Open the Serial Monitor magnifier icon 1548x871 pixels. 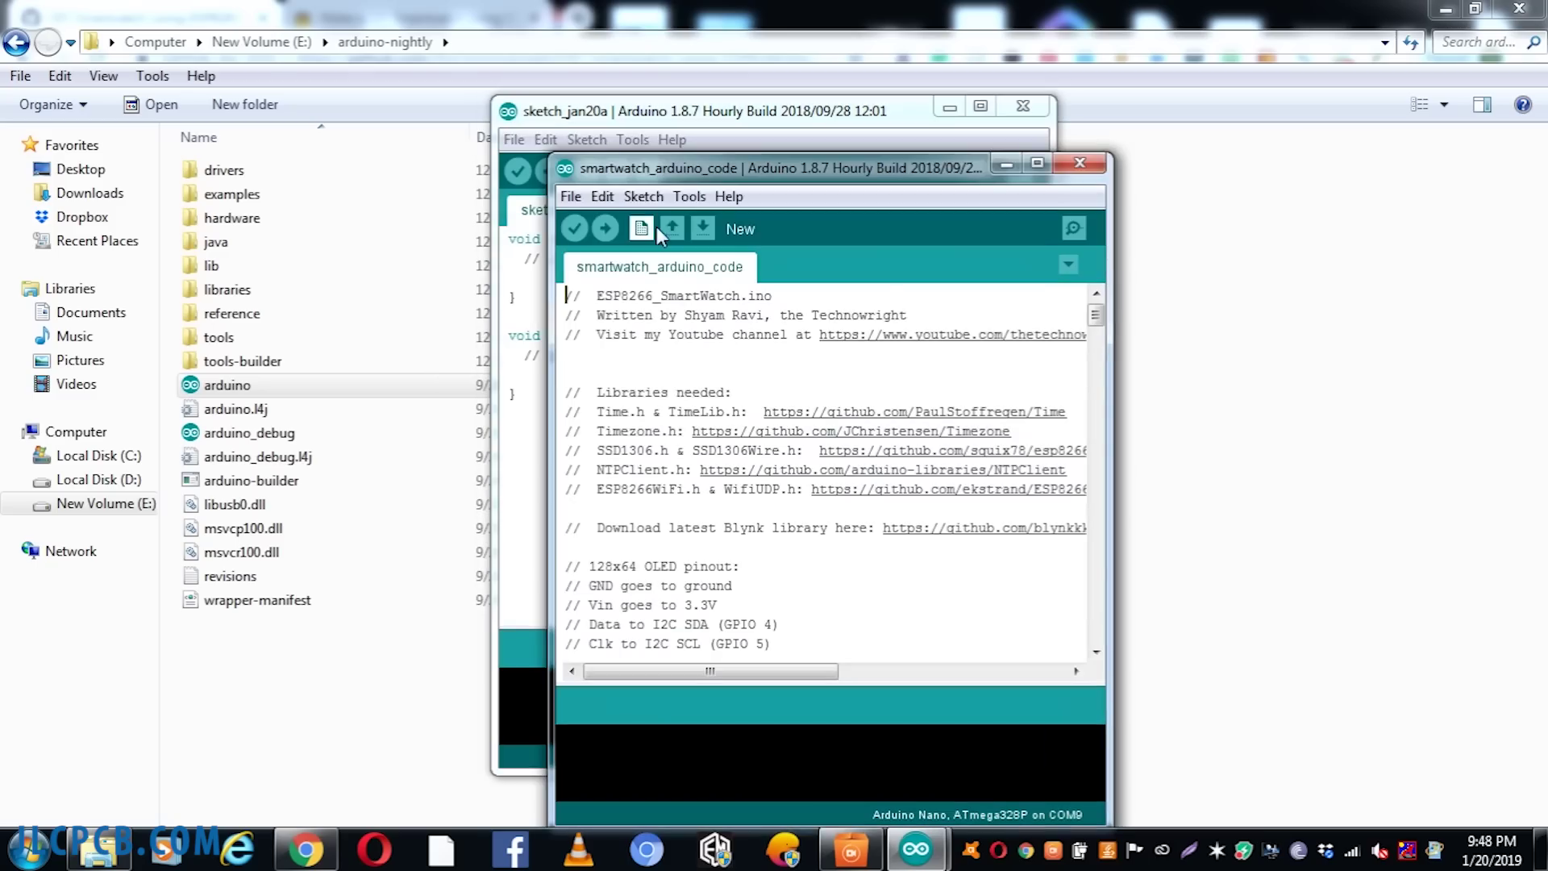pyautogui.click(x=1073, y=229)
